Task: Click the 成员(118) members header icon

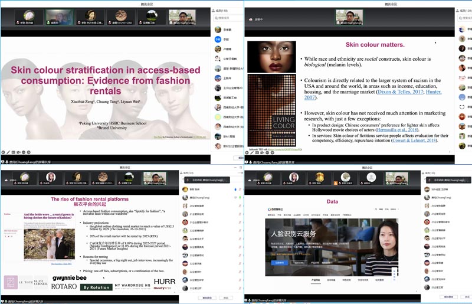Action: (214, 10)
